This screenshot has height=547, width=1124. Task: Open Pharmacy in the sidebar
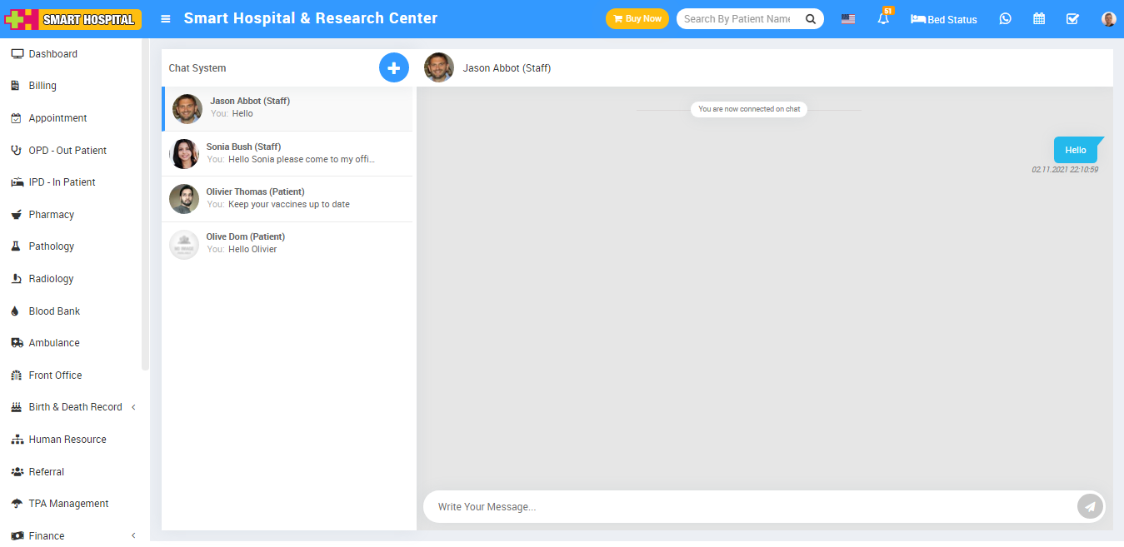[x=51, y=215]
